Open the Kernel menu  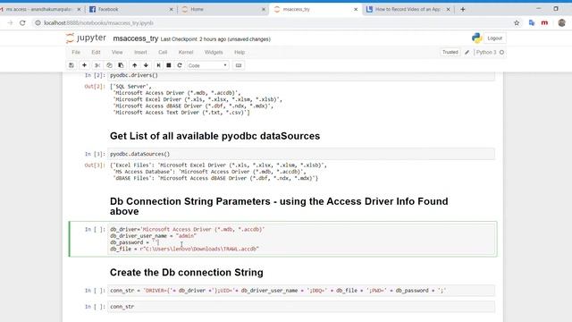click(186, 52)
